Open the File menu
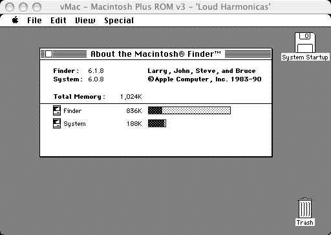 [x=34, y=21]
